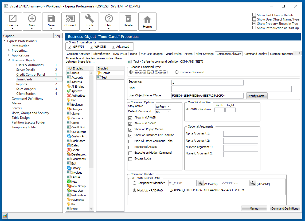
Task: Go to Home via house icon
Action: coord(147,19)
